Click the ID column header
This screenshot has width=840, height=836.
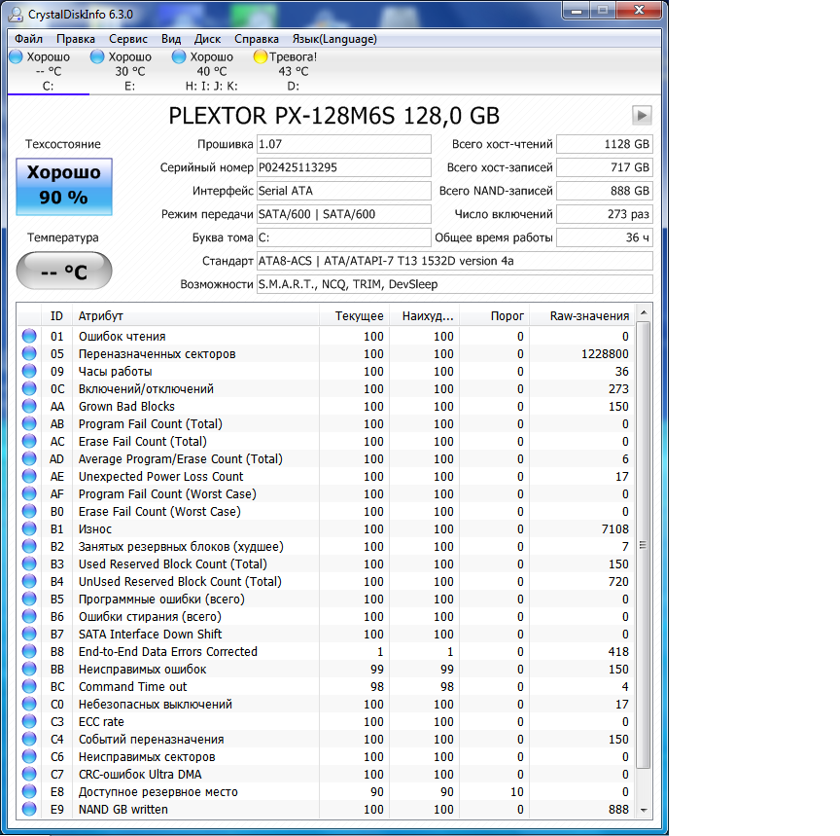pyautogui.click(x=56, y=316)
